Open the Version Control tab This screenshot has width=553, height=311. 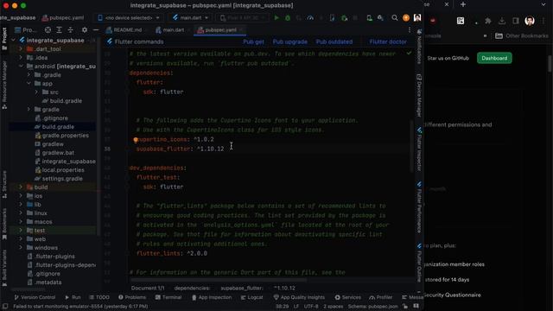35,297
